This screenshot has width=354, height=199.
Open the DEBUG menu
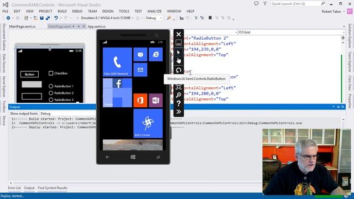point(77,11)
